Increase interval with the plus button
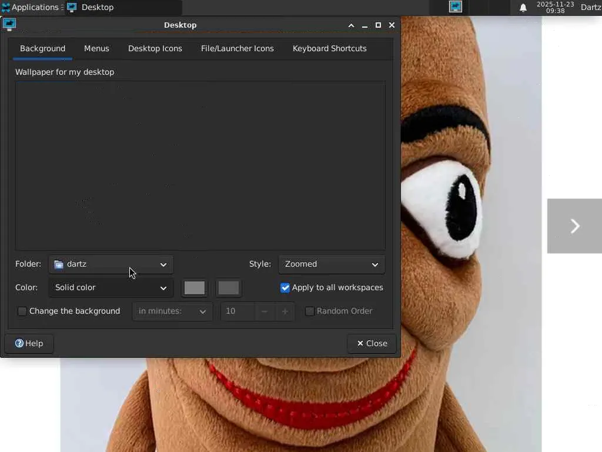The width and height of the screenshot is (602, 452). 285,311
